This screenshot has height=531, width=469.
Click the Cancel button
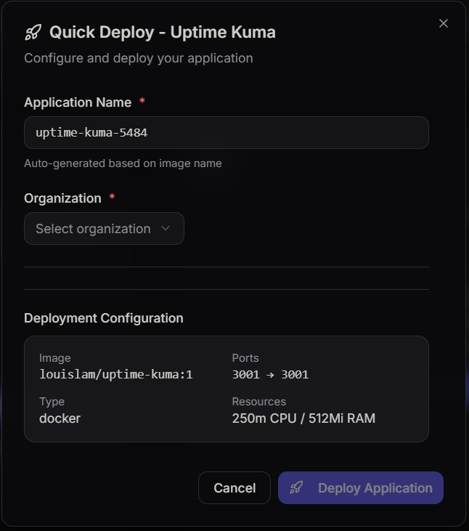[234, 487]
